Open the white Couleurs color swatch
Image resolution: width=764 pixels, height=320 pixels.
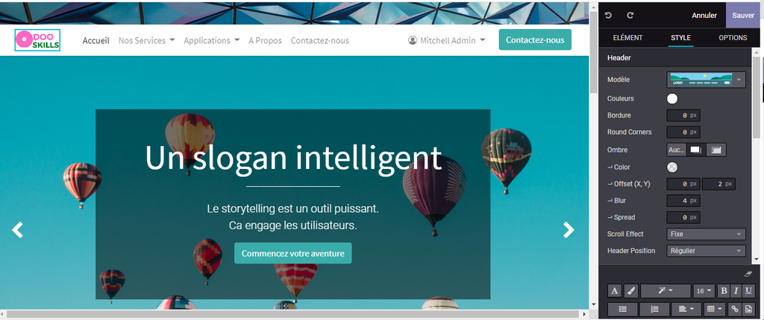tap(672, 99)
